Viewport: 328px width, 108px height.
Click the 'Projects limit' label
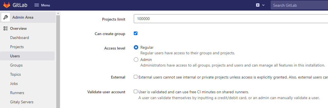(114, 19)
